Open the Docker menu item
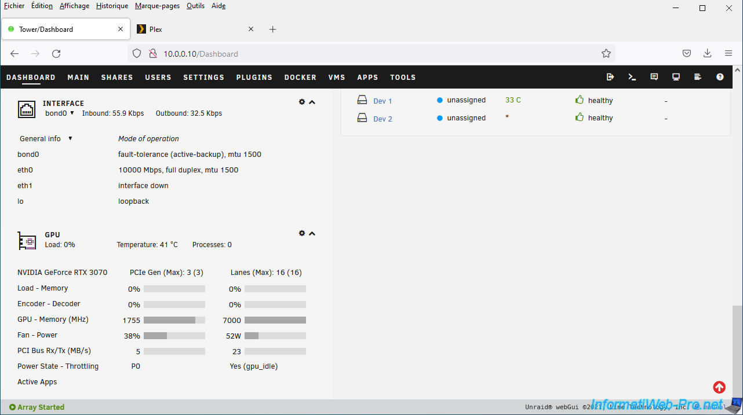 pyautogui.click(x=300, y=78)
